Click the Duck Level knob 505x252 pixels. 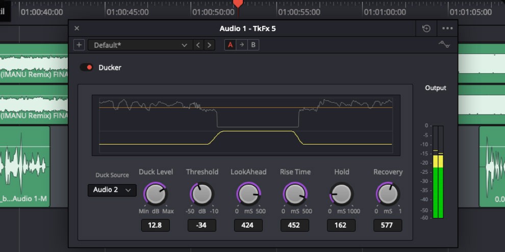156,193
